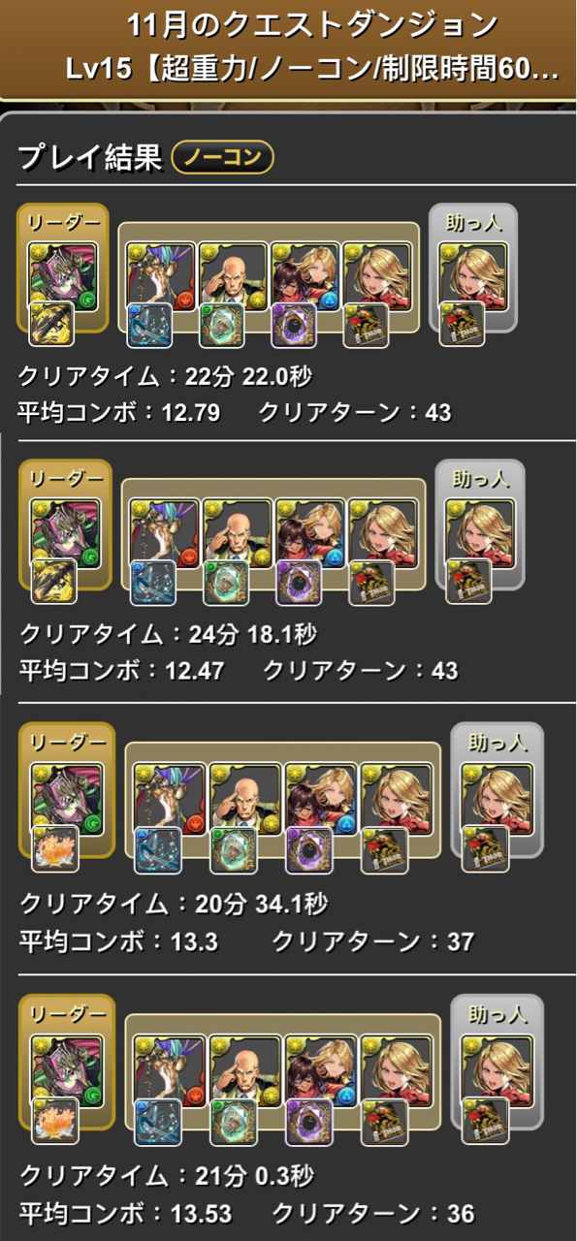
Task: Tap 助っ人 label in fourth result
Action: pyautogui.click(x=497, y=1013)
